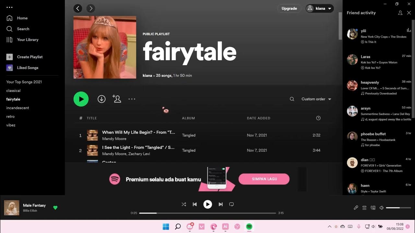Add friends icon in Friend activity

tap(400, 13)
